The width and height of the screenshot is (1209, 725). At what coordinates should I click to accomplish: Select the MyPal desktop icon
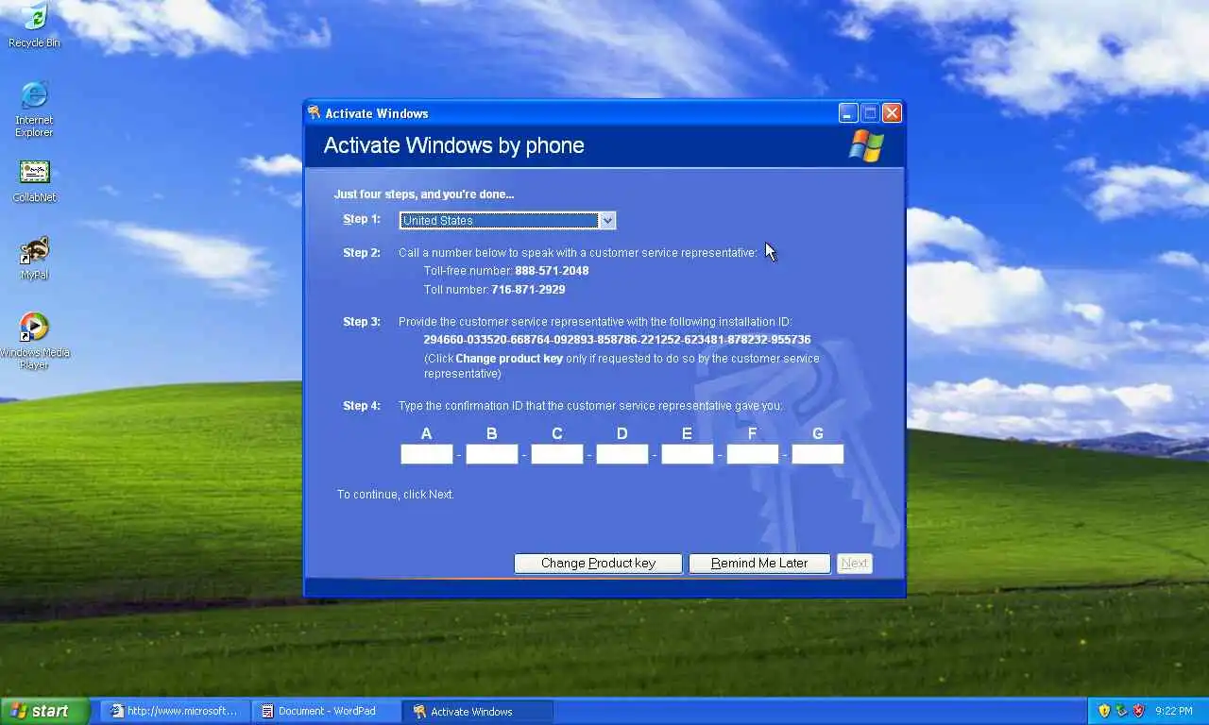pyautogui.click(x=34, y=258)
